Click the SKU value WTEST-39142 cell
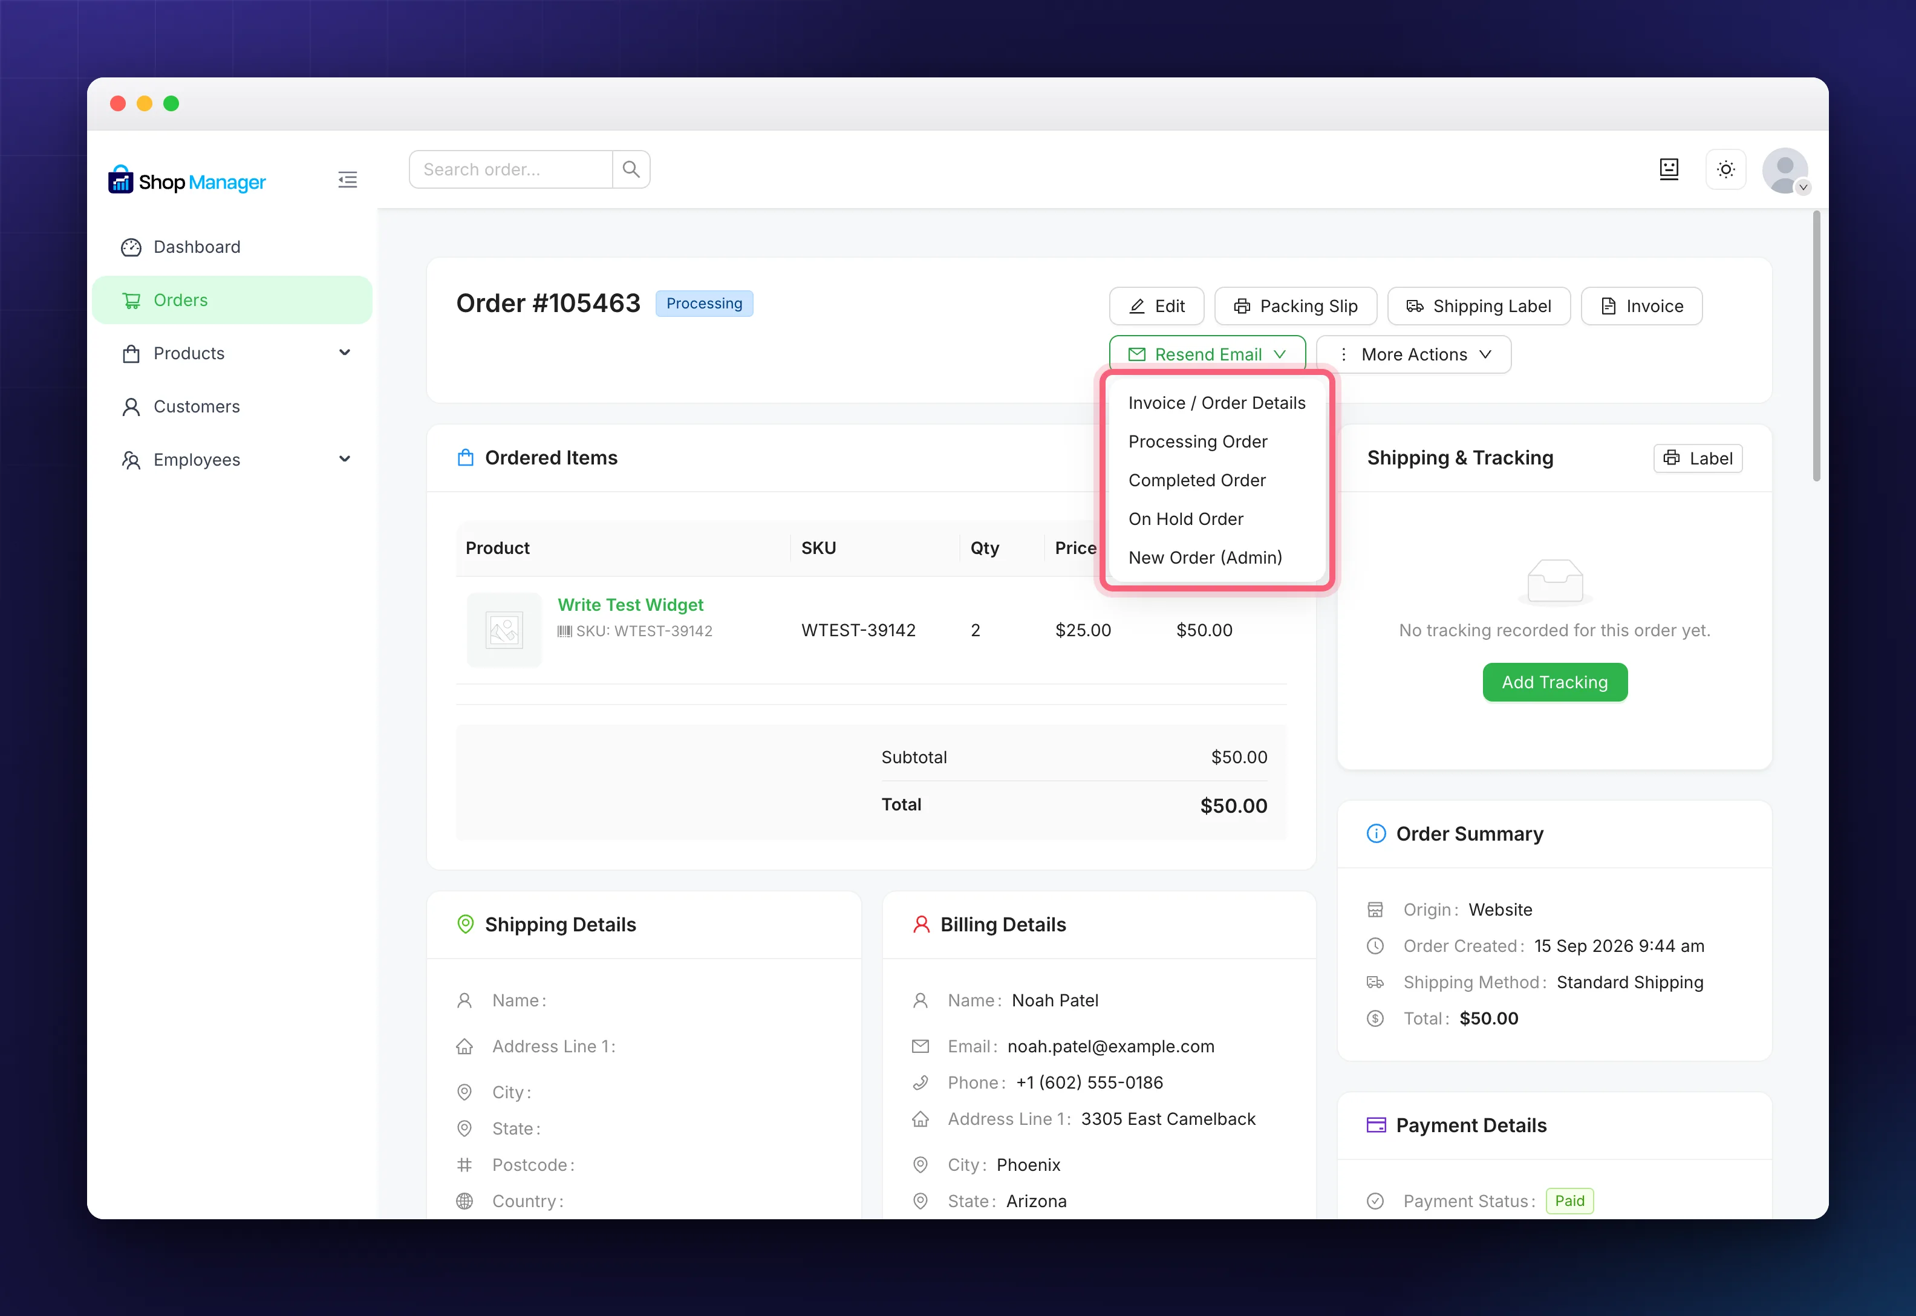The width and height of the screenshot is (1916, 1316). [858, 631]
